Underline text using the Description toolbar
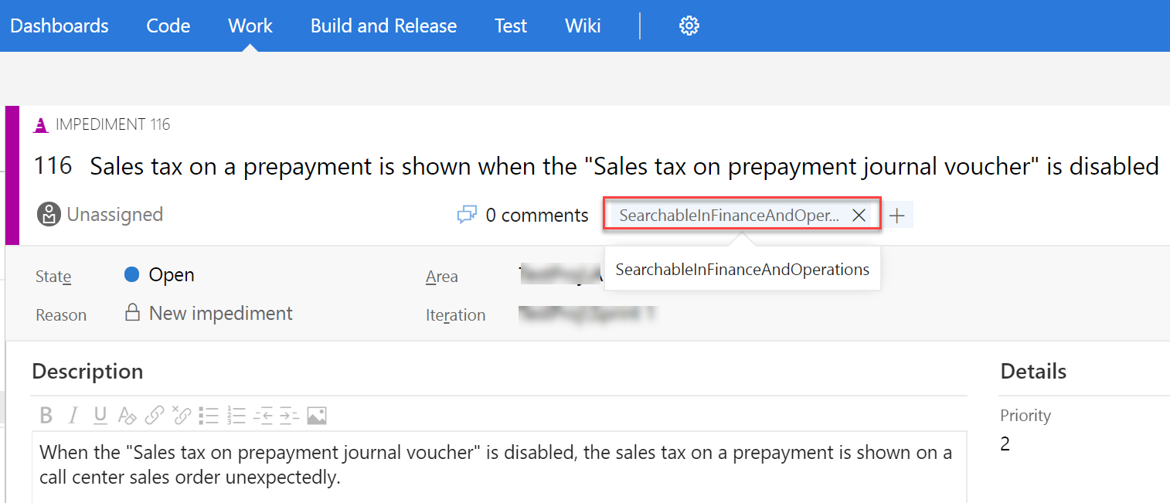The image size is (1170, 503). [x=100, y=416]
